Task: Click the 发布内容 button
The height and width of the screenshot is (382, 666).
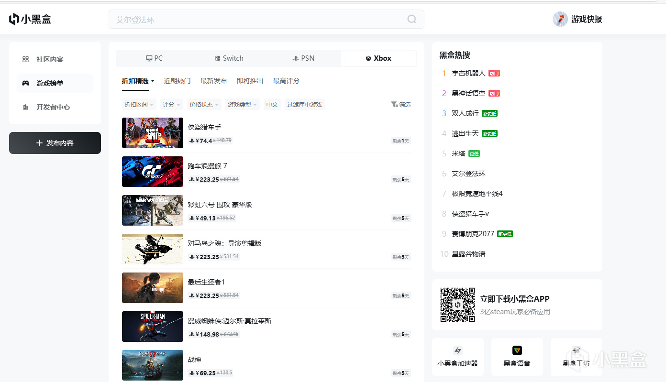Action: [55, 143]
